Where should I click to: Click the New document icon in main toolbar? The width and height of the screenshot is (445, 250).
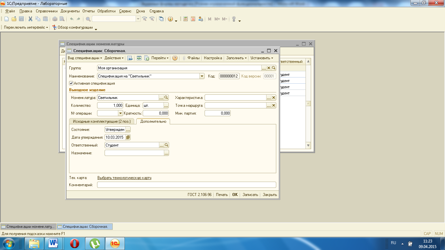pyautogui.click(x=6, y=19)
